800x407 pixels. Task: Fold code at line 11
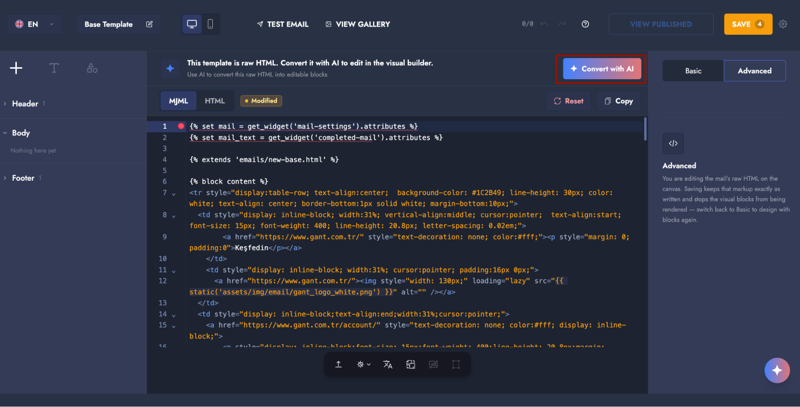(x=174, y=271)
